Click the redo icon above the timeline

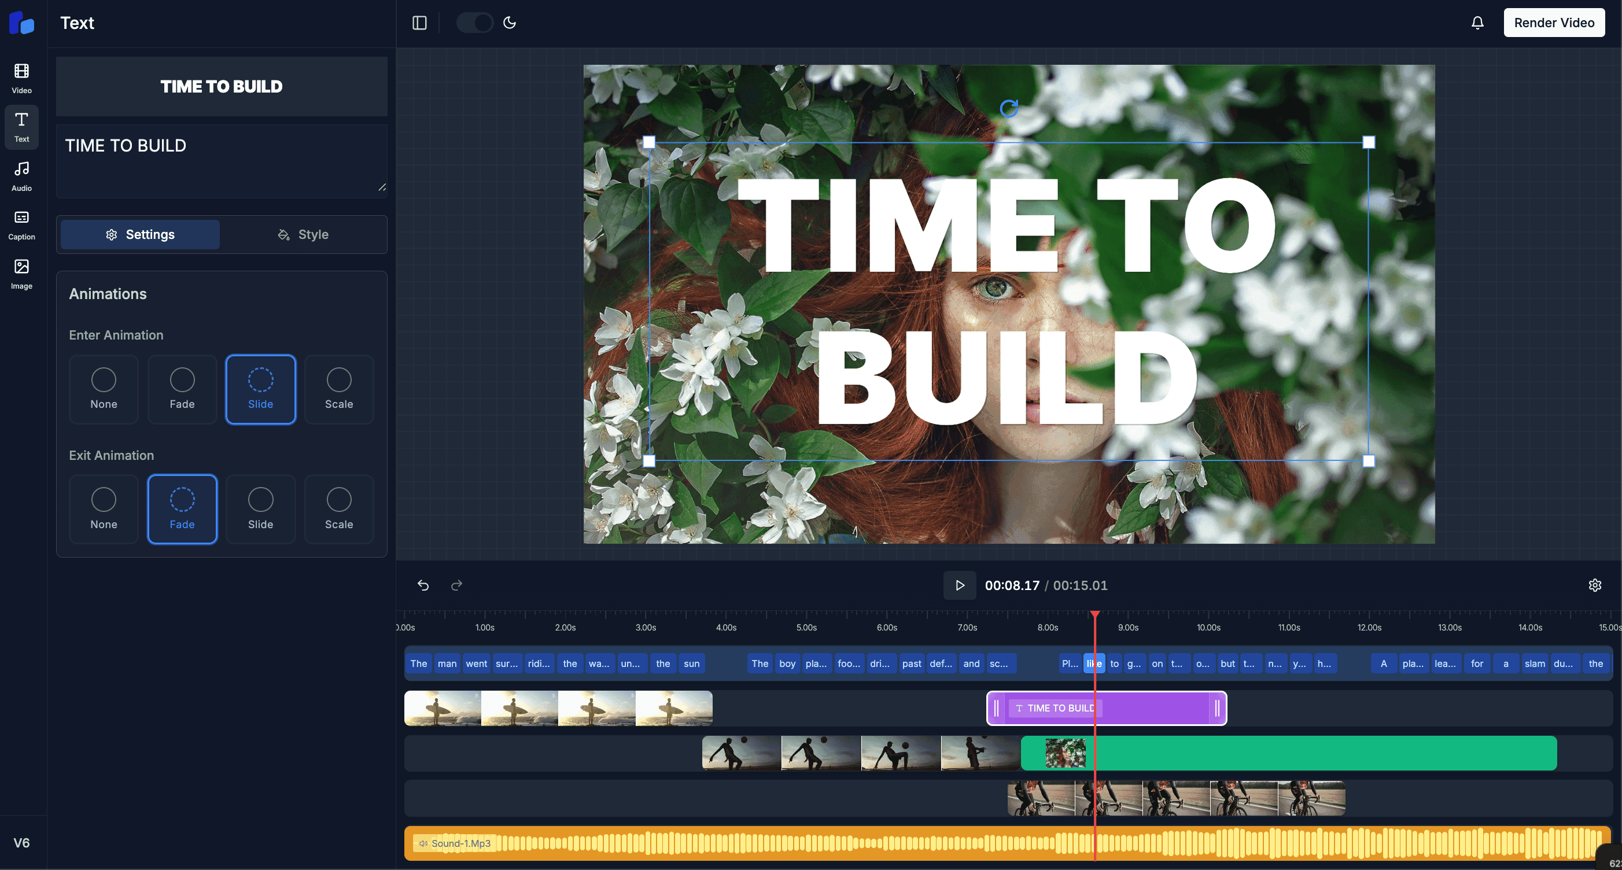coord(456,585)
